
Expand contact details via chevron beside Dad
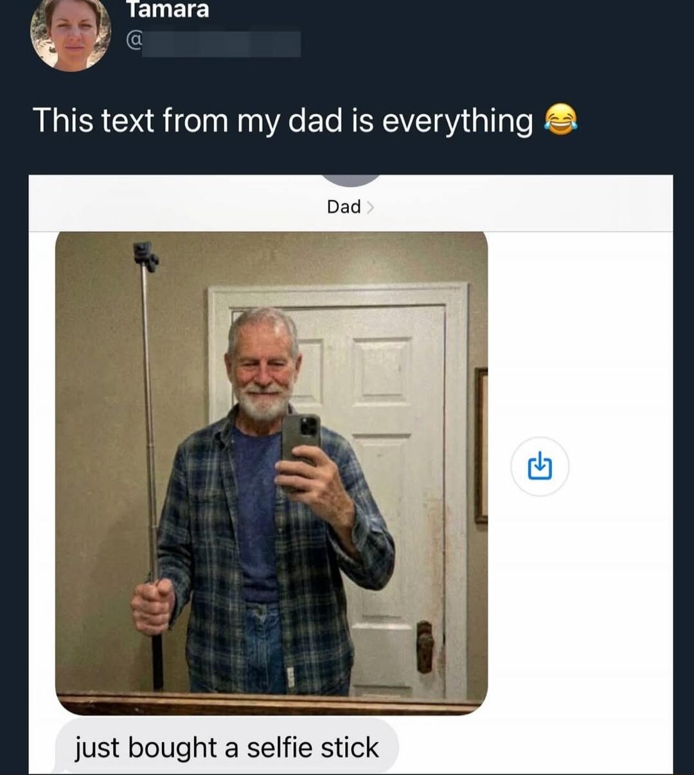[371, 207]
